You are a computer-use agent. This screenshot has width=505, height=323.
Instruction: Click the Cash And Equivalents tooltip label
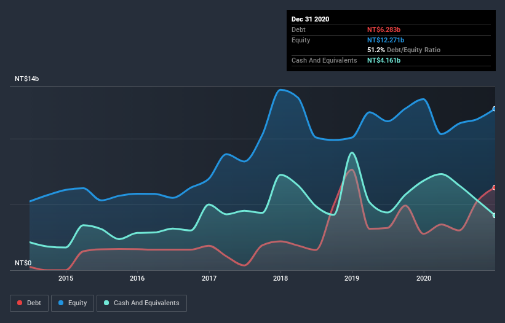[x=324, y=60]
